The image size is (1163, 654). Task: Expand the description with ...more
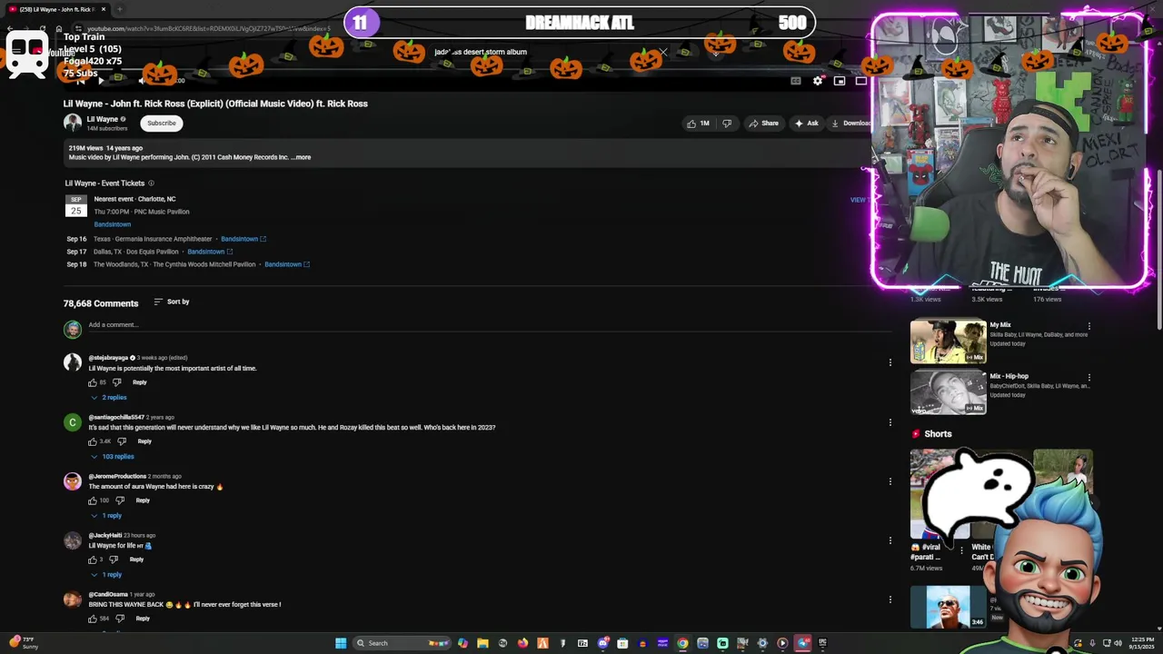click(x=303, y=157)
